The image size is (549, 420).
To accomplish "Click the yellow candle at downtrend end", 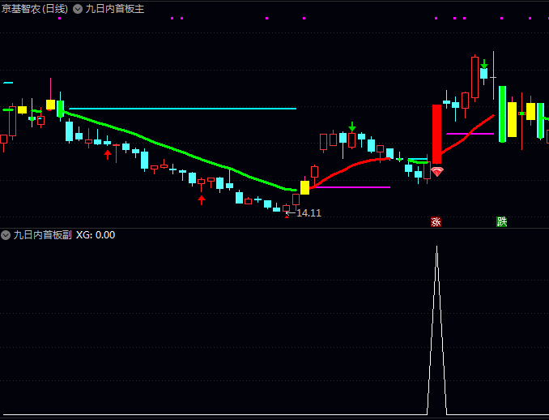I will [304, 187].
